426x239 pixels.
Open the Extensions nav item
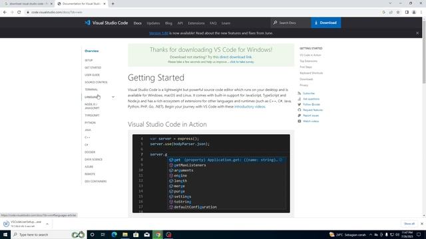tap(196, 23)
